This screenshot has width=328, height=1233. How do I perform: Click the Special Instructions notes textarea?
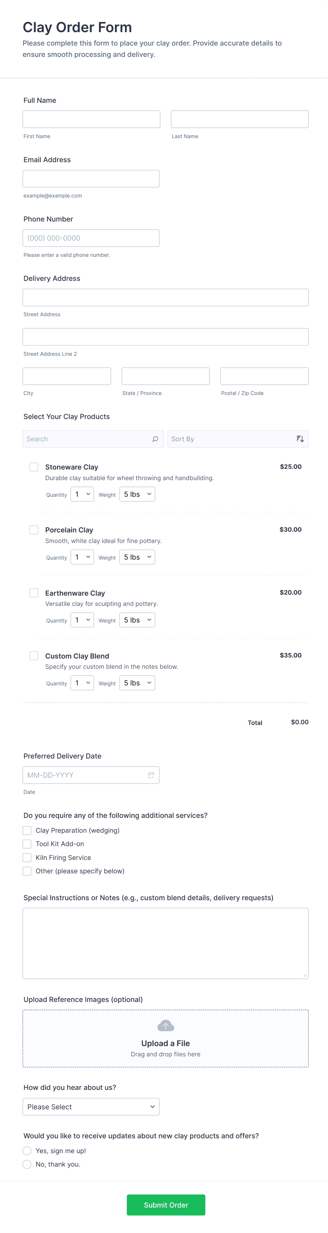pos(165,943)
